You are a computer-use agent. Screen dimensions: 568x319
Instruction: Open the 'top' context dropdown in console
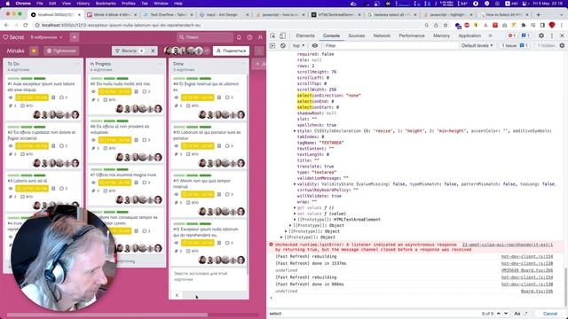point(298,45)
